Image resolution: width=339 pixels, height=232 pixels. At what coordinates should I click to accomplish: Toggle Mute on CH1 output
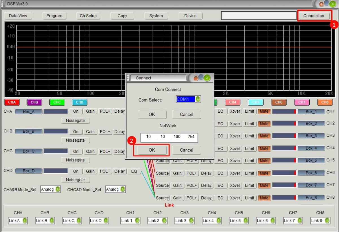(x=264, y=111)
